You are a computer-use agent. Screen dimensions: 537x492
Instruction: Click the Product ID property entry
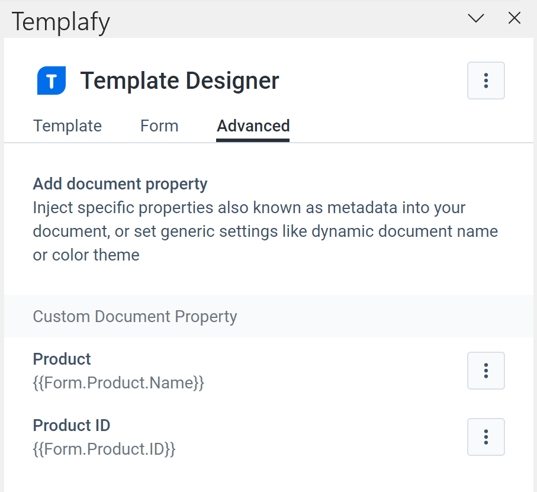coord(71,425)
